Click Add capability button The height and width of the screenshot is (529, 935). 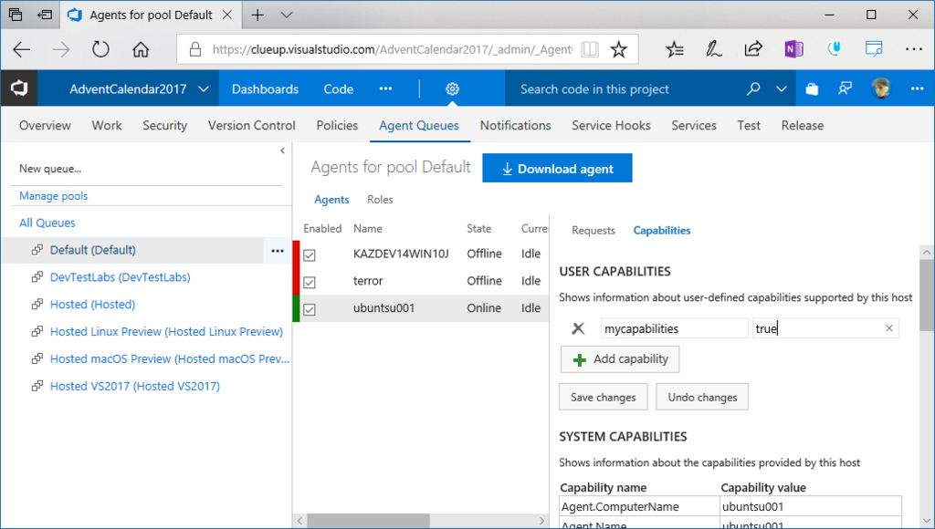[620, 359]
